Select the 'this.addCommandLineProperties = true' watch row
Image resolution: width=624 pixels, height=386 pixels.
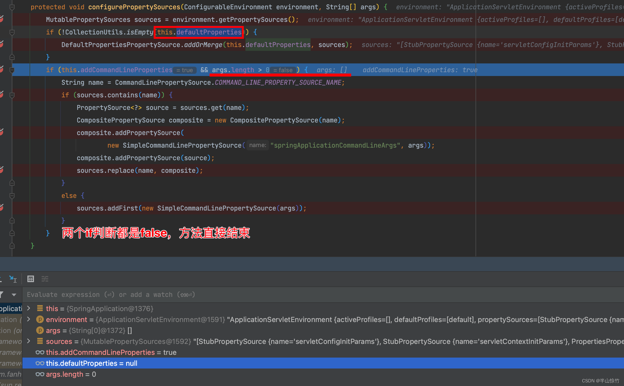click(323, 352)
